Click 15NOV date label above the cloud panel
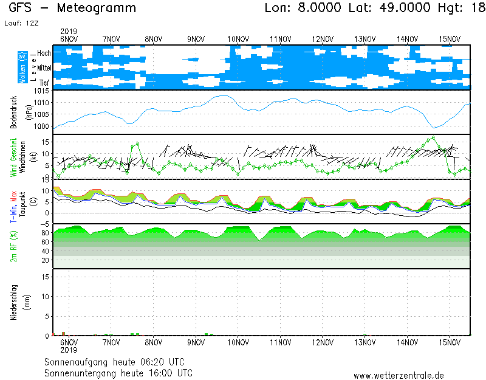The height and width of the screenshot is (380, 486). point(450,39)
